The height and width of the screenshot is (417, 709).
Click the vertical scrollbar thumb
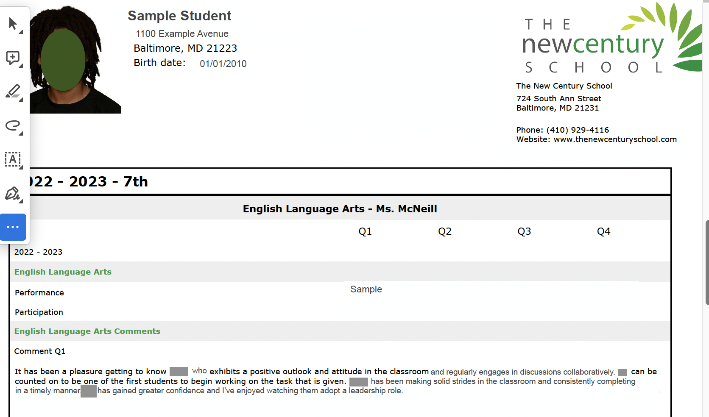click(706, 263)
